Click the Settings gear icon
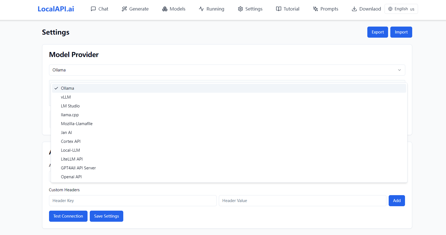 [x=240, y=9]
